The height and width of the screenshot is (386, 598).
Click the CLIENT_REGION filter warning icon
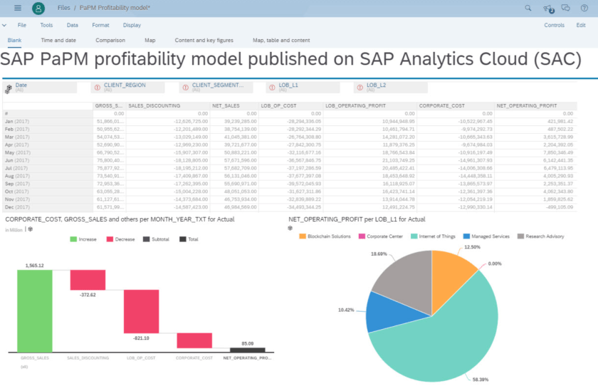98,88
